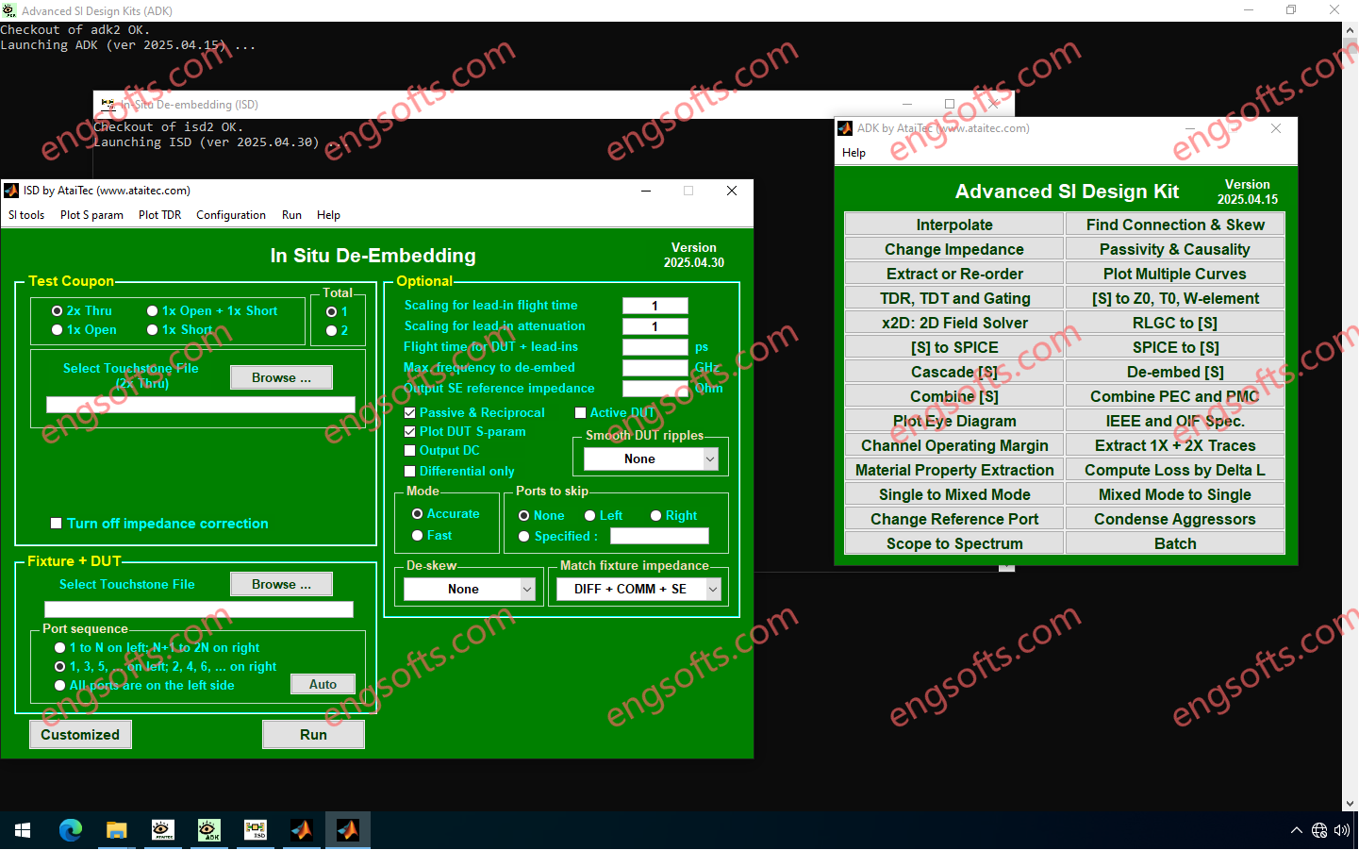Image resolution: width=1359 pixels, height=850 pixels.
Task: Open De-embed [S] tool in ADK
Action: (x=1175, y=373)
